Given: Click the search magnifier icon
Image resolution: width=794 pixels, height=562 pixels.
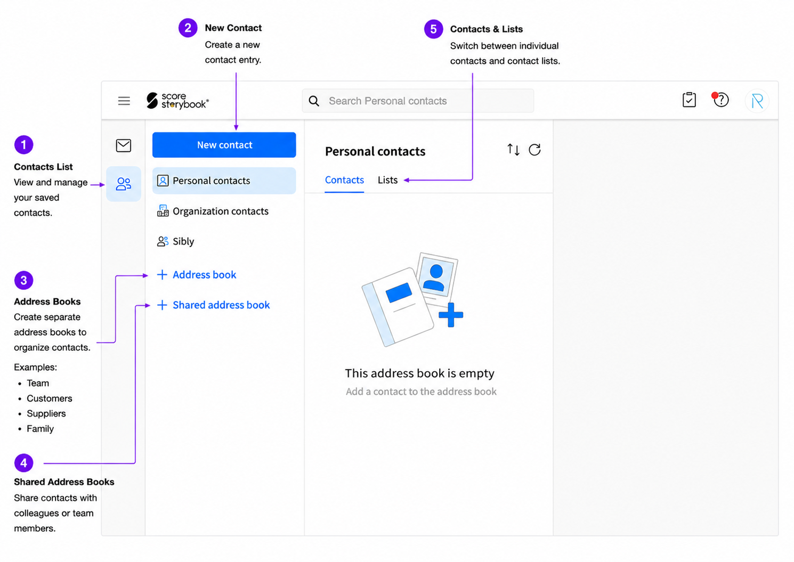Looking at the screenshot, I should click(314, 101).
